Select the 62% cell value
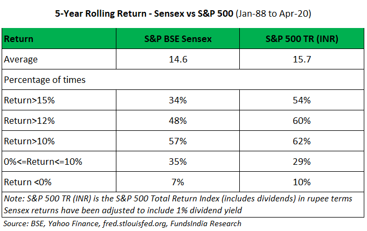The width and height of the screenshot is (367, 231). 302,141
